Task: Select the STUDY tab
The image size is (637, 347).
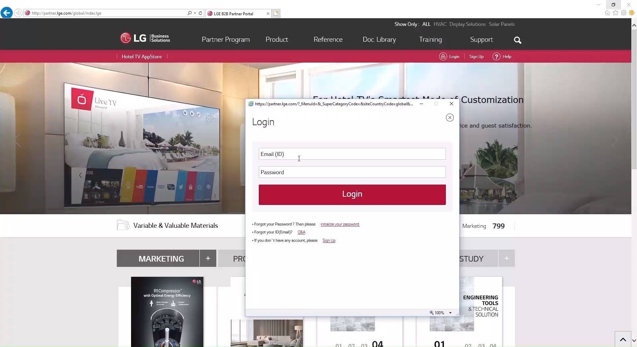Action: pyautogui.click(x=478, y=258)
